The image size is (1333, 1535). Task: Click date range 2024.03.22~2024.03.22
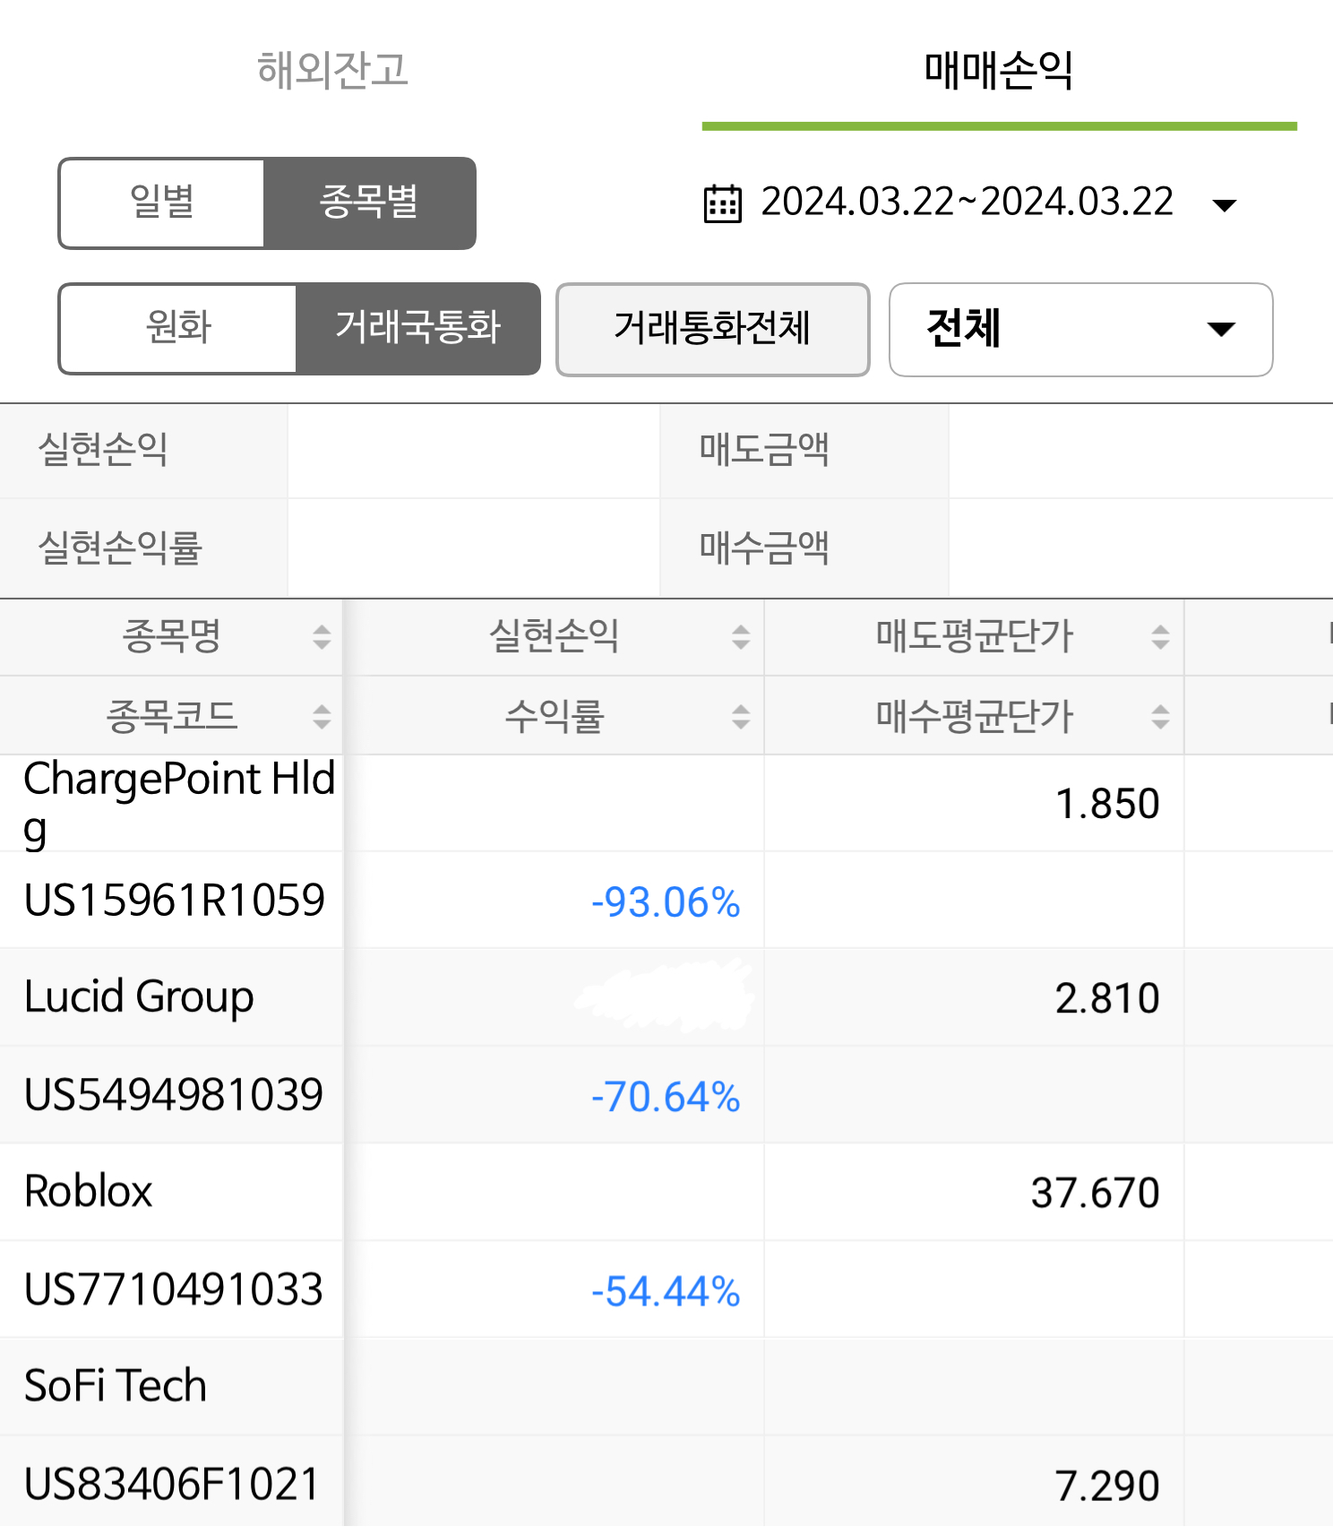tap(967, 202)
